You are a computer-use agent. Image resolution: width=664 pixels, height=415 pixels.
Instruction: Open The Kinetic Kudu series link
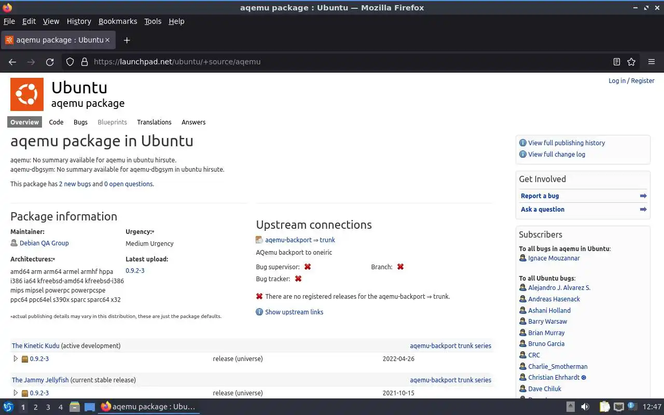pyautogui.click(x=36, y=345)
